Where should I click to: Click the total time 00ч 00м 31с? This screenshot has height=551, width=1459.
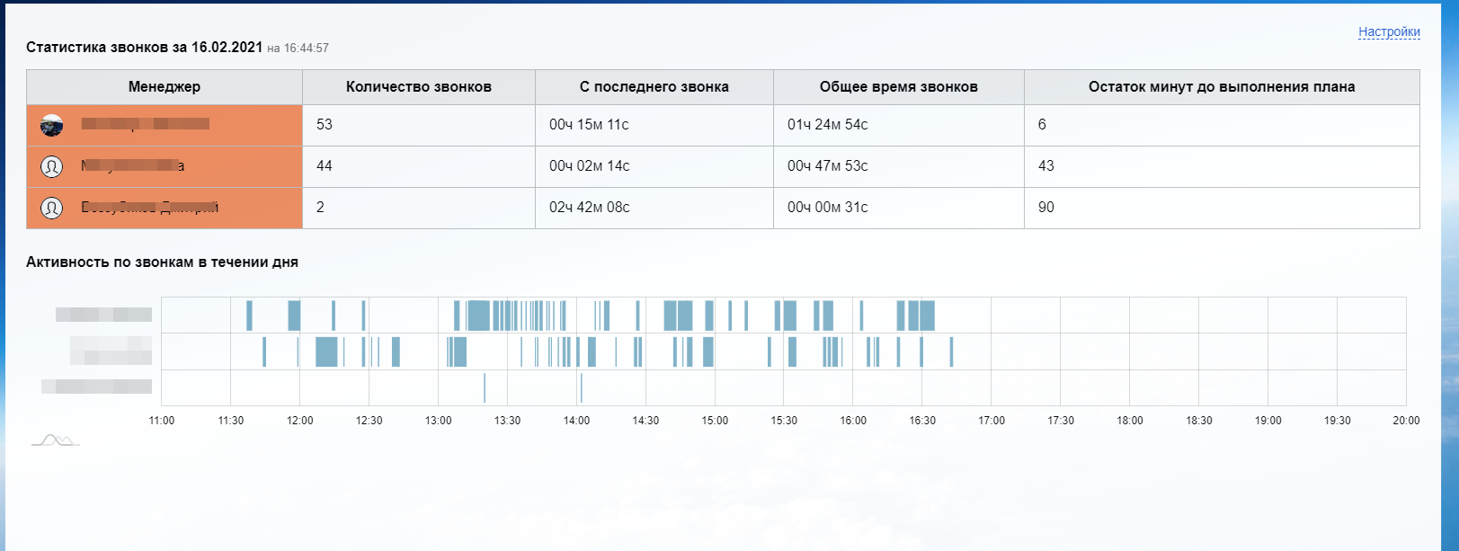pyautogui.click(x=828, y=208)
